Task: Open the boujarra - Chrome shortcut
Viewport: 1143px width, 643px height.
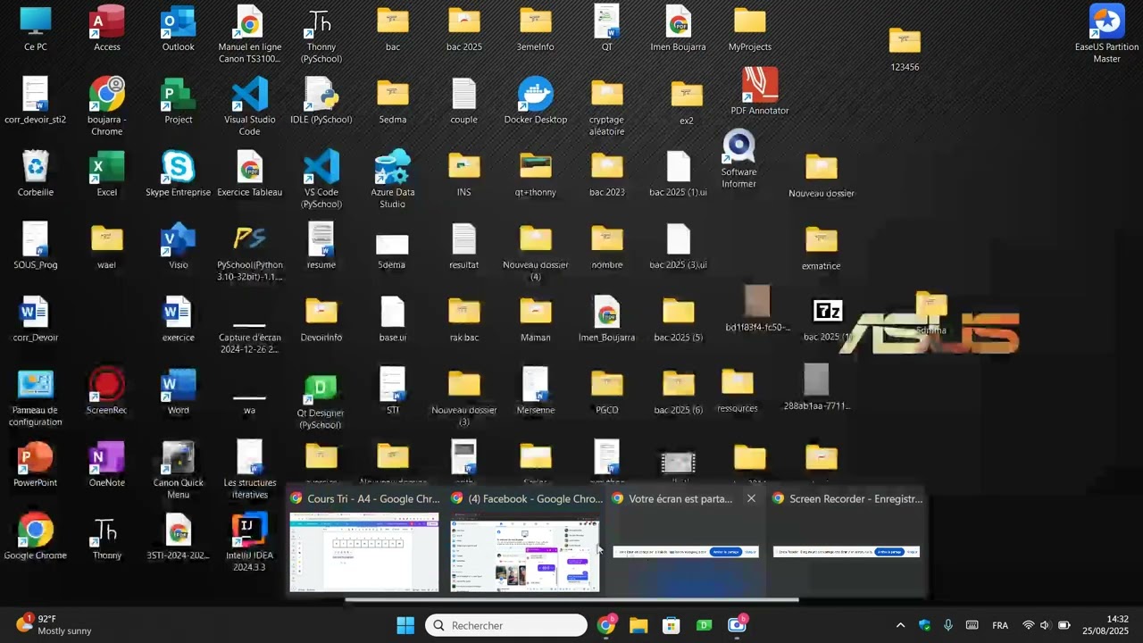Action: pyautogui.click(x=107, y=106)
